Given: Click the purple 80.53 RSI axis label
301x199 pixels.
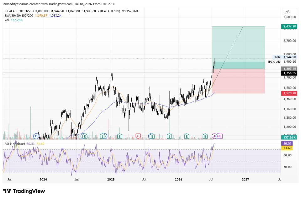Looking at the screenshot, I should point(288,144).
